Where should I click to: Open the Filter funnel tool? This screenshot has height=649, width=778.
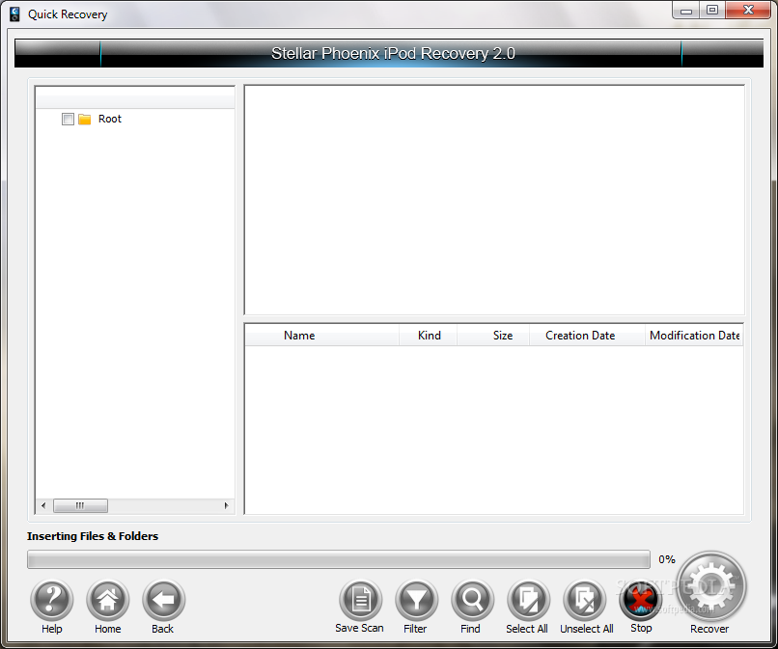pyautogui.click(x=417, y=601)
